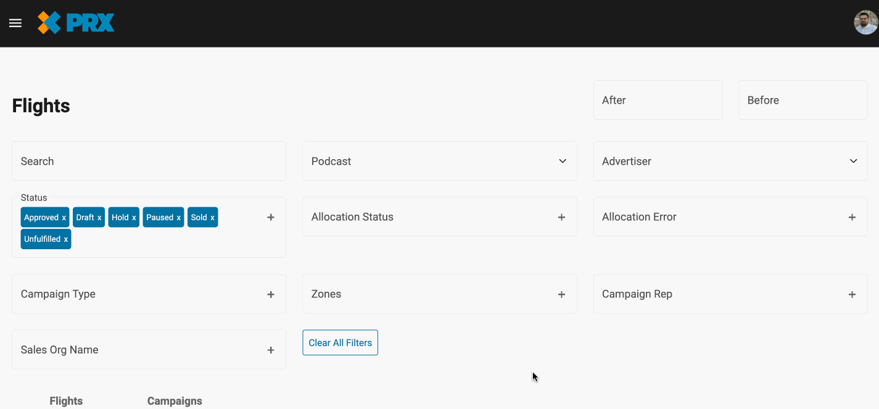Expand the Campaign Rep filter

coord(852,294)
